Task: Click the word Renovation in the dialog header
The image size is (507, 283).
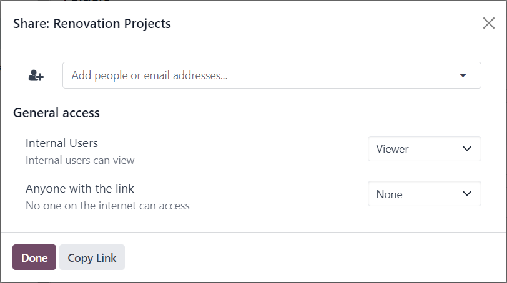Action: click(x=86, y=24)
